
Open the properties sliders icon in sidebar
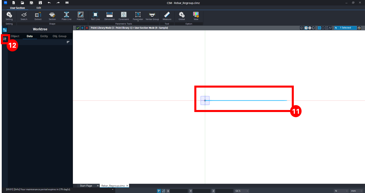(5, 38)
